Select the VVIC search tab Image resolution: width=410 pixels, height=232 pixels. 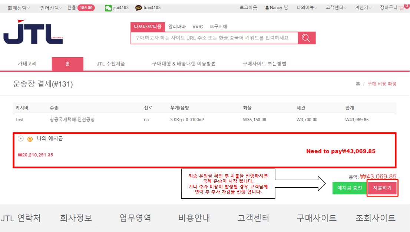198,27
